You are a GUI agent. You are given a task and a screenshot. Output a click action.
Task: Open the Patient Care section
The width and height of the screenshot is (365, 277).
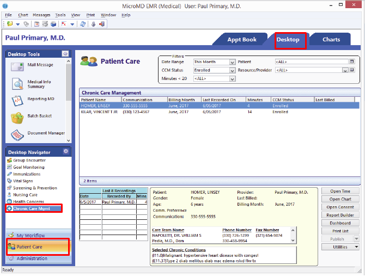pos(39,247)
